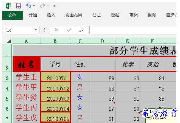The image size is (180, 123).
Task: Click the cancel (X) formula bar icon
Action: [x=56, y=30]
